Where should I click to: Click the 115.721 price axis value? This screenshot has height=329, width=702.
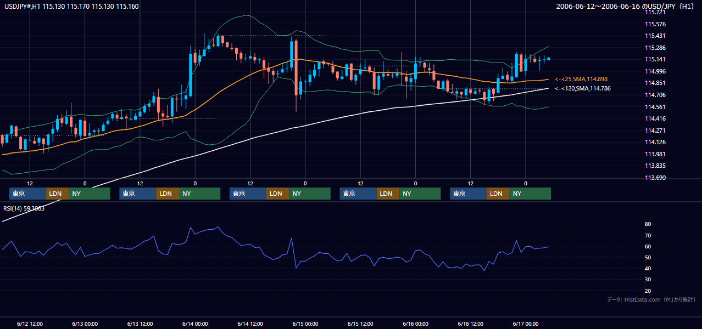tap(655, 12)
